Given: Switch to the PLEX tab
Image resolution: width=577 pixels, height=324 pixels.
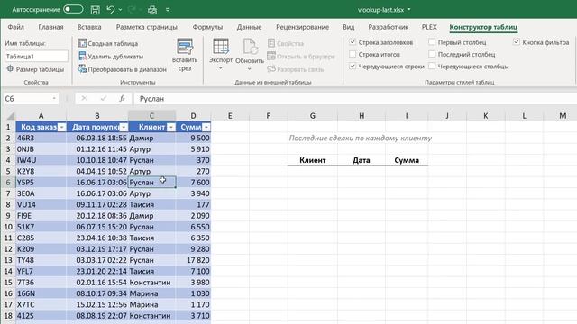Looking at the screenshot, I should coord(429,27).
